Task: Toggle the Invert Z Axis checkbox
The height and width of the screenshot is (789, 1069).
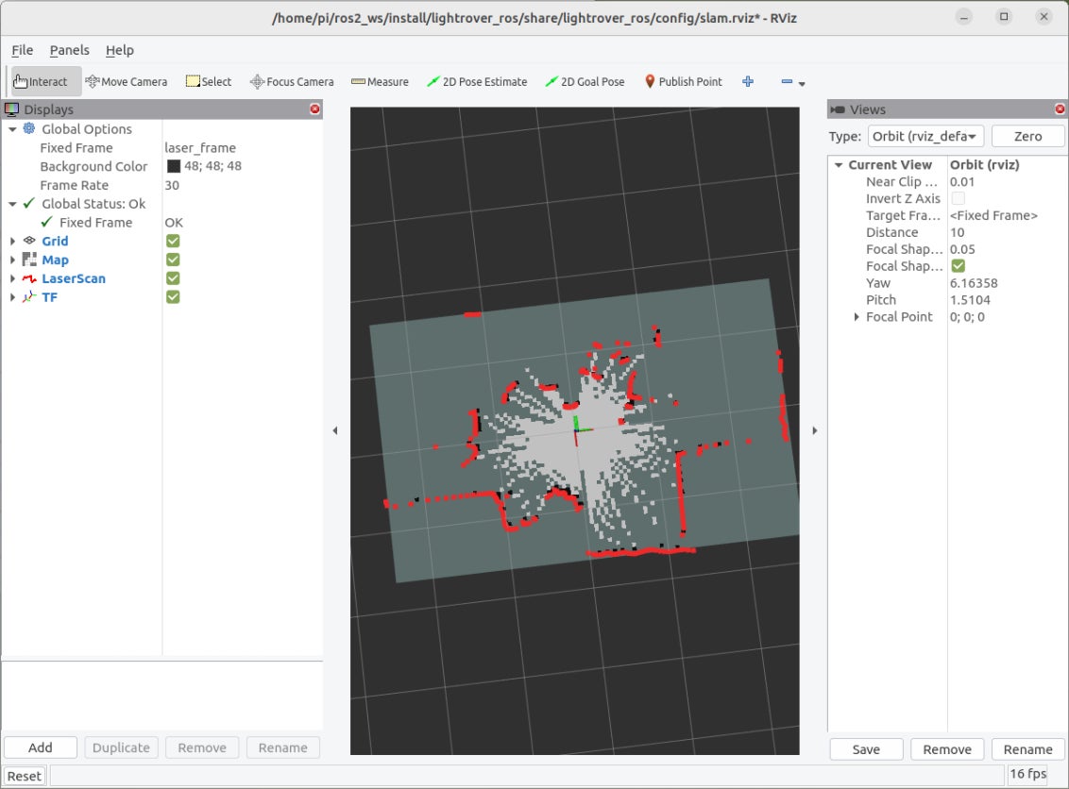Action: click(x=958, y=198)
